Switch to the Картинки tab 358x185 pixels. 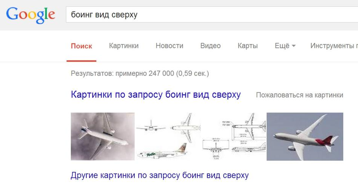[124, 46]
